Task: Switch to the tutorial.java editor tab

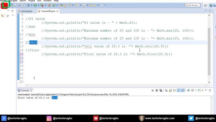Action: [25, 11]
